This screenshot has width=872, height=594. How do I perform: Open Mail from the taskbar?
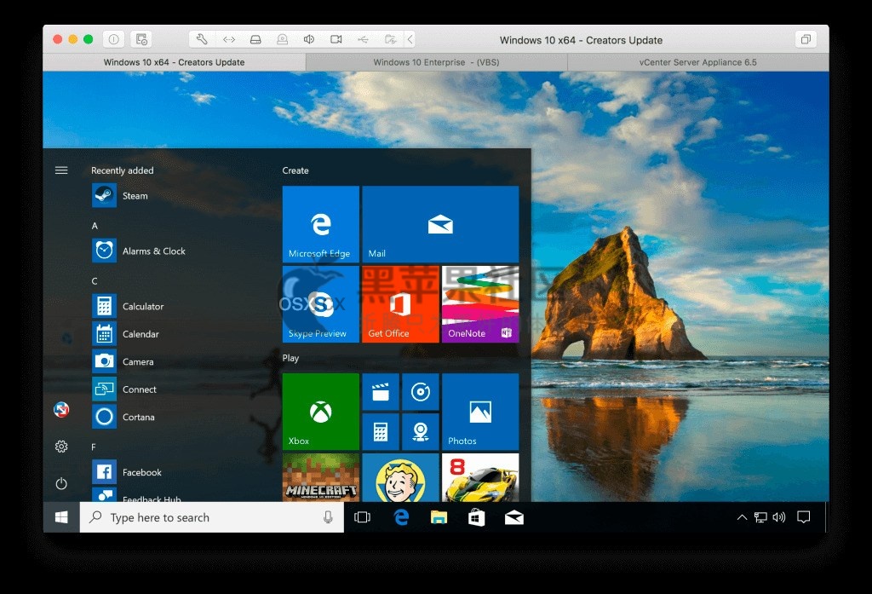513,517
